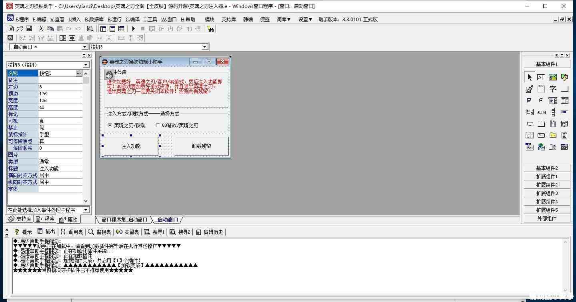
Task: Click the print preview magnifier toolbar icon
Action: coord(90,29)
